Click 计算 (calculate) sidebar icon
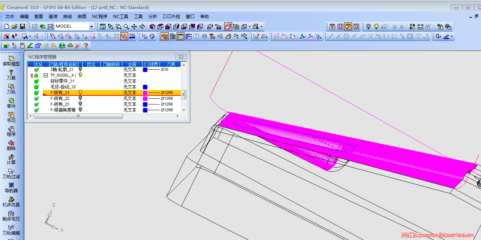 pos(11,159)
